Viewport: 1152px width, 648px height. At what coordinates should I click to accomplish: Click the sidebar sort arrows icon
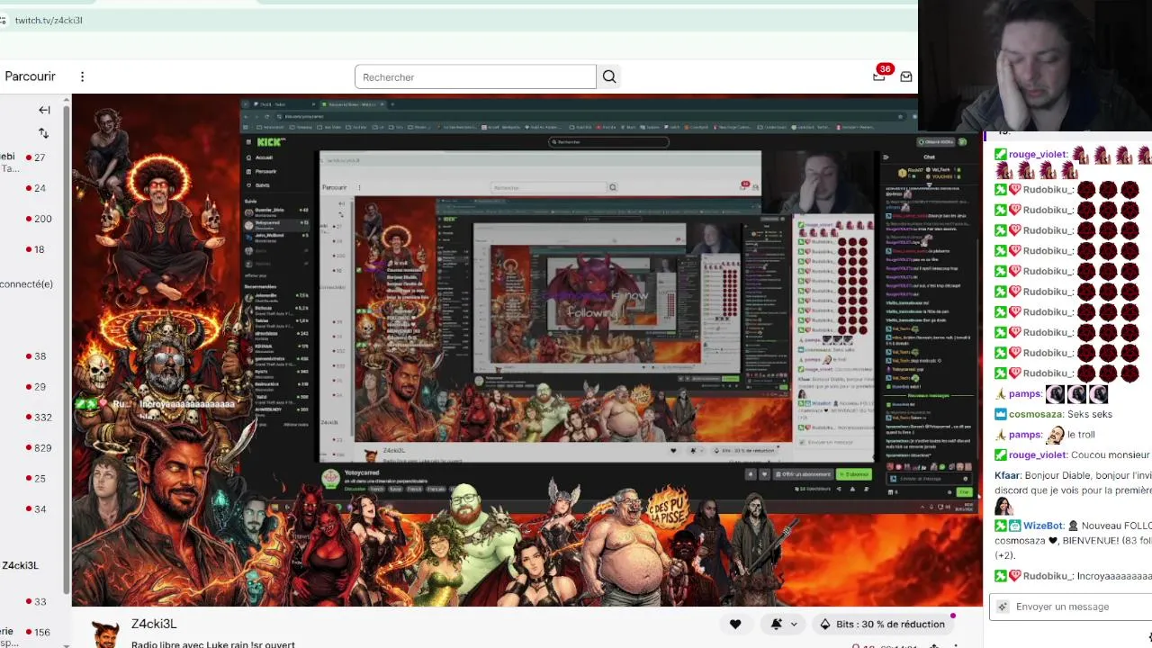click(43, 133)
